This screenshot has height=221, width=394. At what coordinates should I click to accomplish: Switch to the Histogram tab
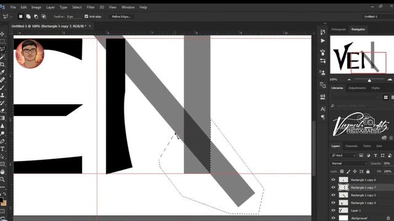pos(339,29)
